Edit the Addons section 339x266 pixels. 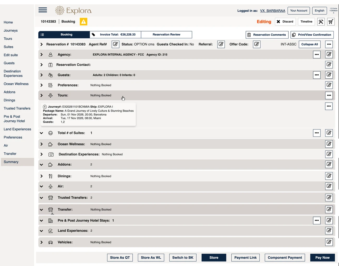pos(329,164)
